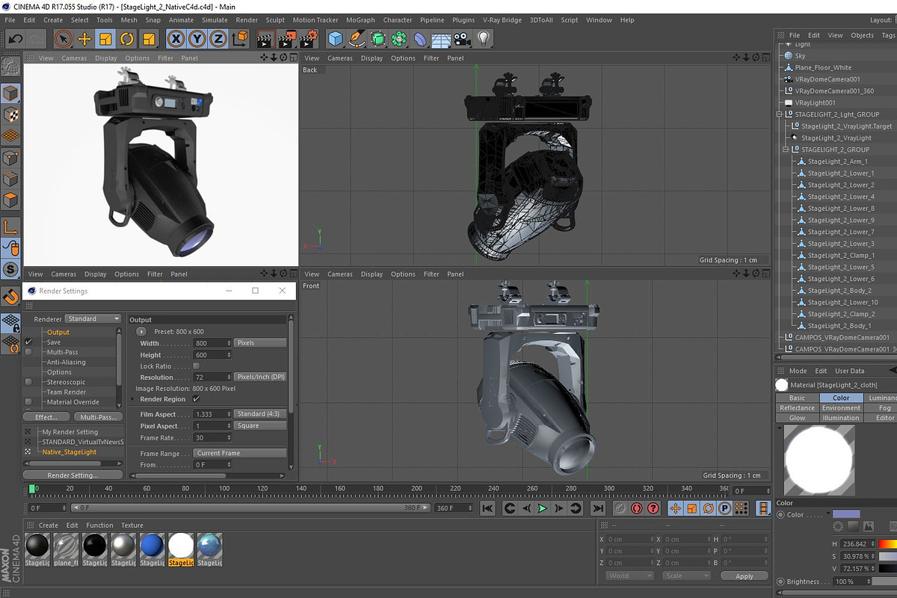The image size is (897, 598).
Task: Open the Width Pixels unit dropdown
Action: (x=260, y=342)
